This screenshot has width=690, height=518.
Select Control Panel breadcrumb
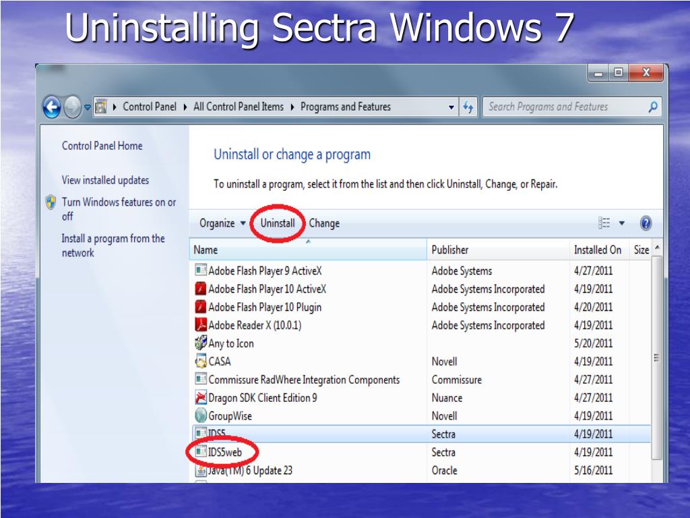tap(149, 107)
